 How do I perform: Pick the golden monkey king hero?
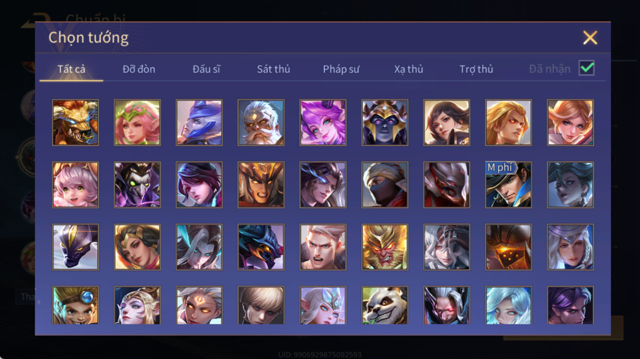point(385,246)
